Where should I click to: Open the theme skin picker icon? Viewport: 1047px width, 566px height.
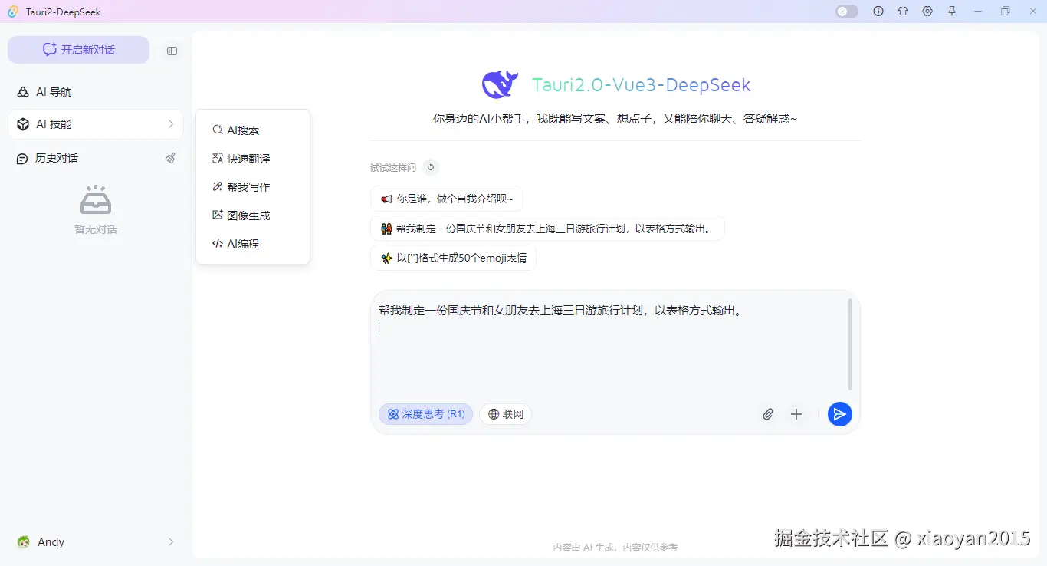point(903,11)
